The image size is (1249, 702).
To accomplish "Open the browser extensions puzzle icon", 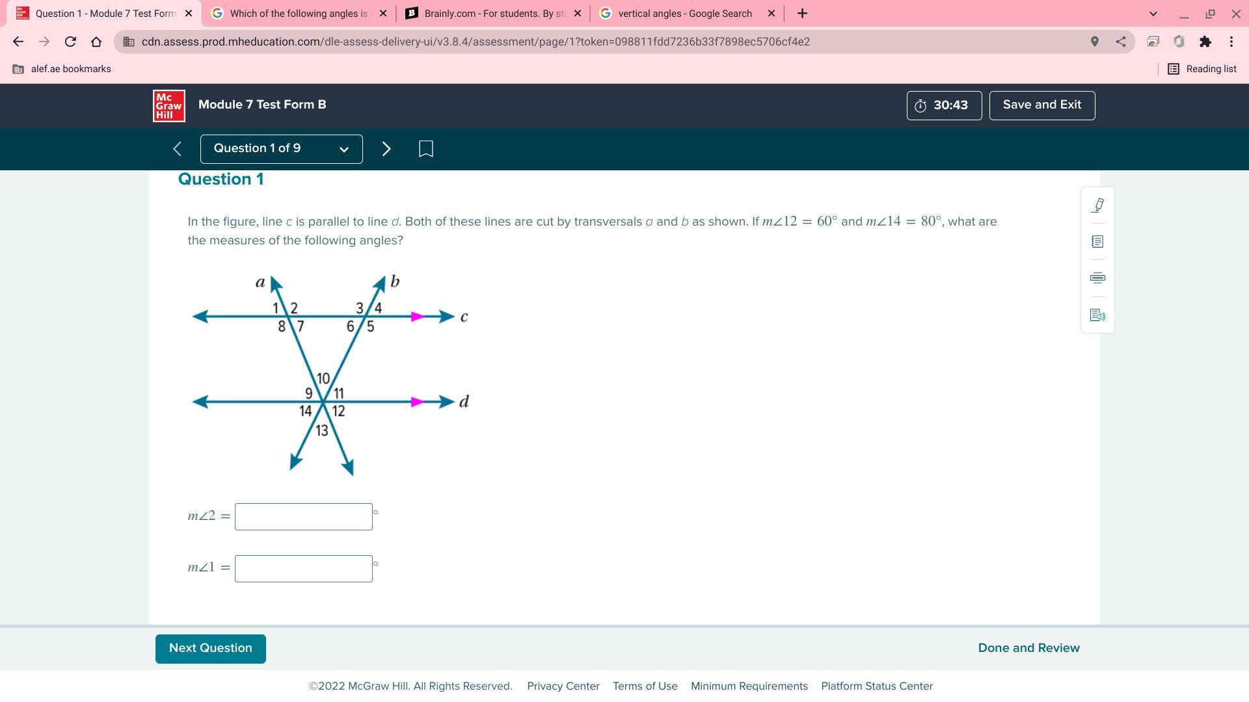I will [x=1205, y=42].
